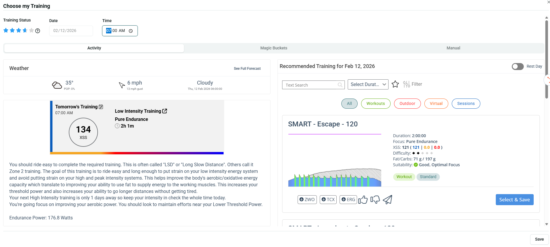Open Low Intensity Training external link icon

tap(165, 111)
